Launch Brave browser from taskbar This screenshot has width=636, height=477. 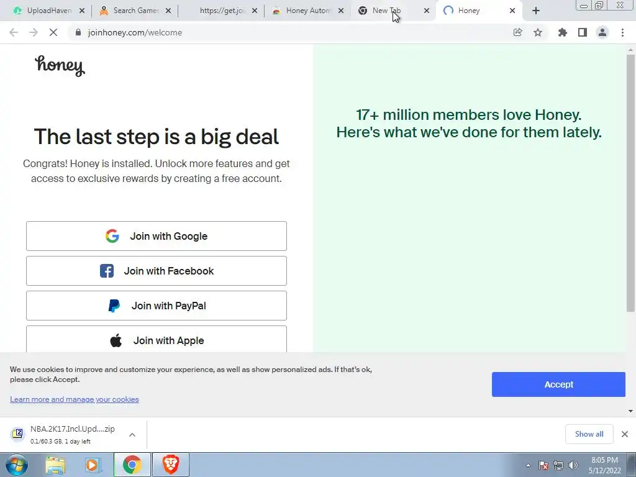point(171,465)
